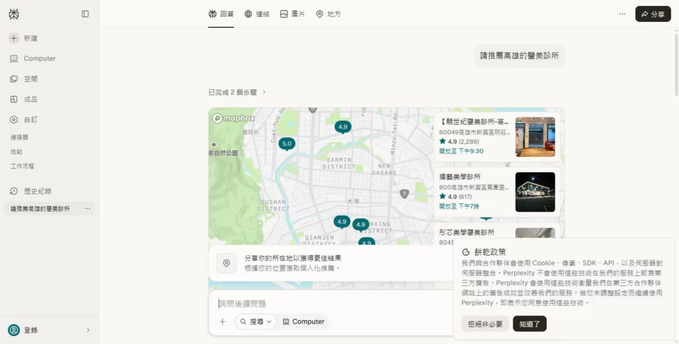This screenshot has width=679, height=344.
Task: Click 拒絕非必要 cookie button
Action: 485,324
